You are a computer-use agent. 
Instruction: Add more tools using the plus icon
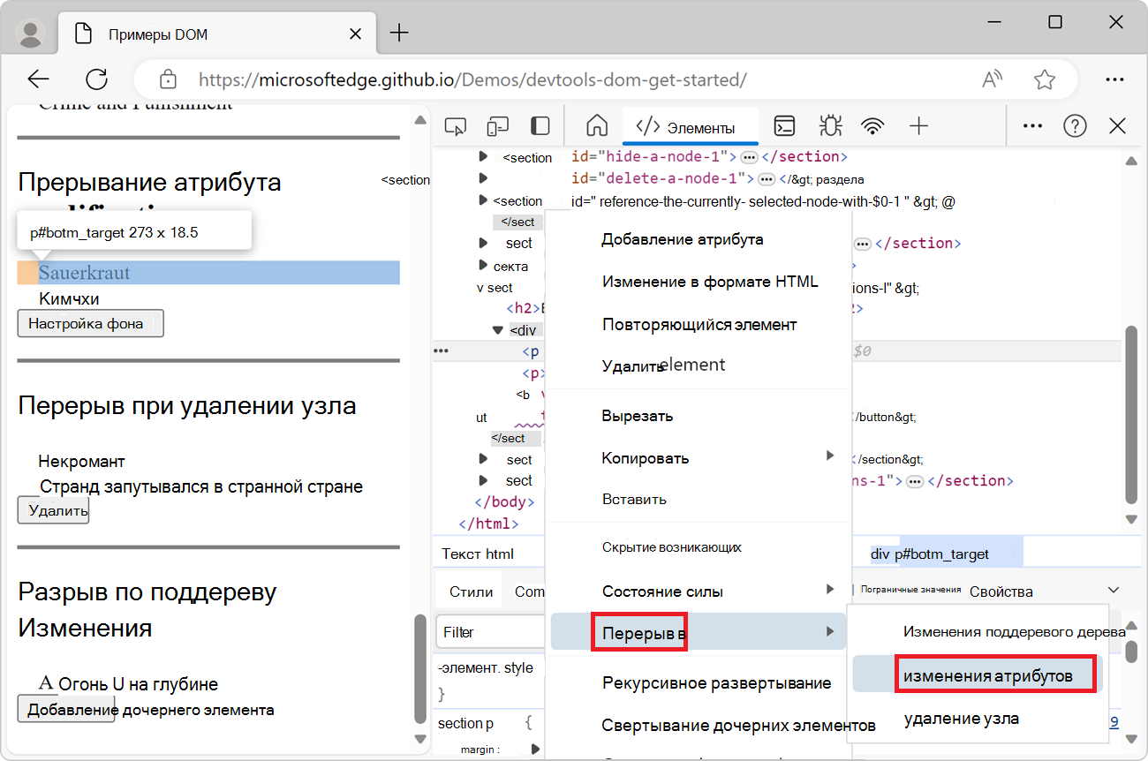(x=918, y=126)
